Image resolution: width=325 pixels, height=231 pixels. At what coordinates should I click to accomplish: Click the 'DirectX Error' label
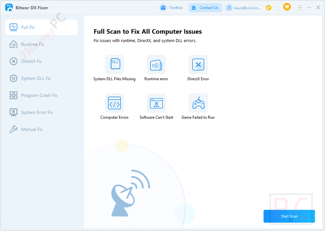coord(198,79)
